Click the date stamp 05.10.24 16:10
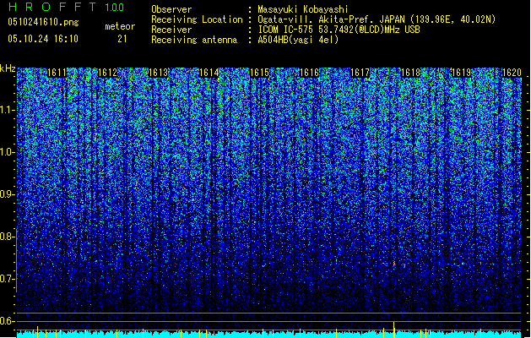The image size is (531, 338). pyautogui.click(x=43, y=39)
